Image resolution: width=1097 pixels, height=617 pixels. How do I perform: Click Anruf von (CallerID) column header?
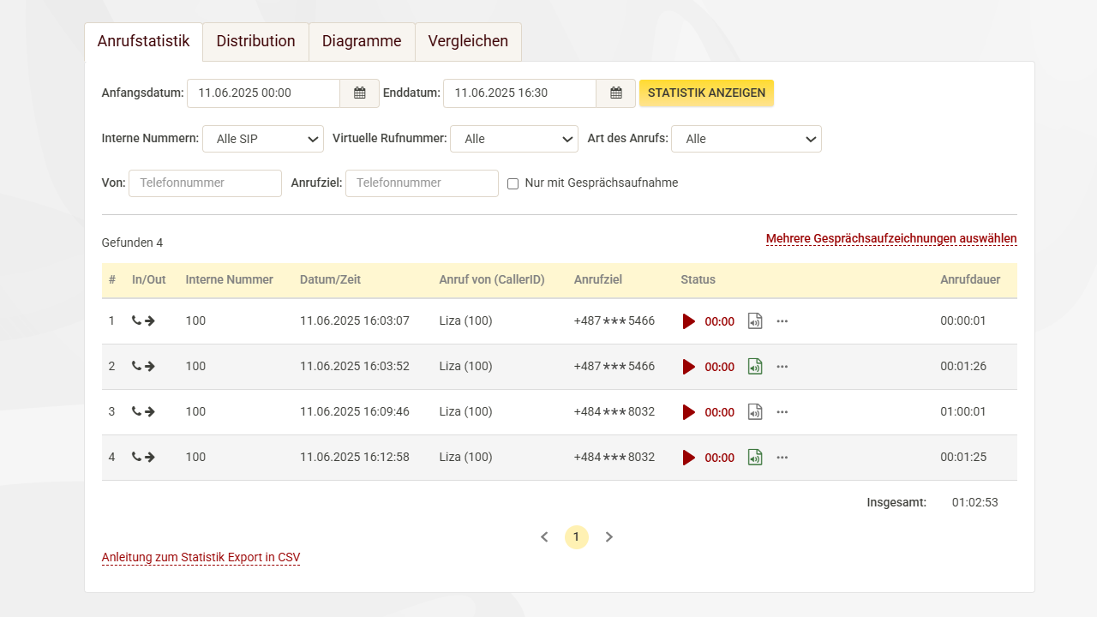492,280
